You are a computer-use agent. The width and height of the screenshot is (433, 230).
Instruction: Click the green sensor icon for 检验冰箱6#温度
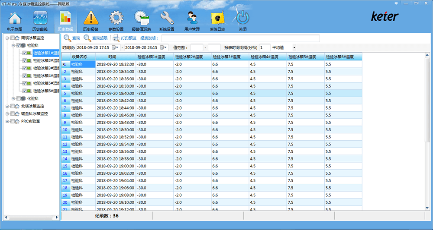click(x=29, y=91)
